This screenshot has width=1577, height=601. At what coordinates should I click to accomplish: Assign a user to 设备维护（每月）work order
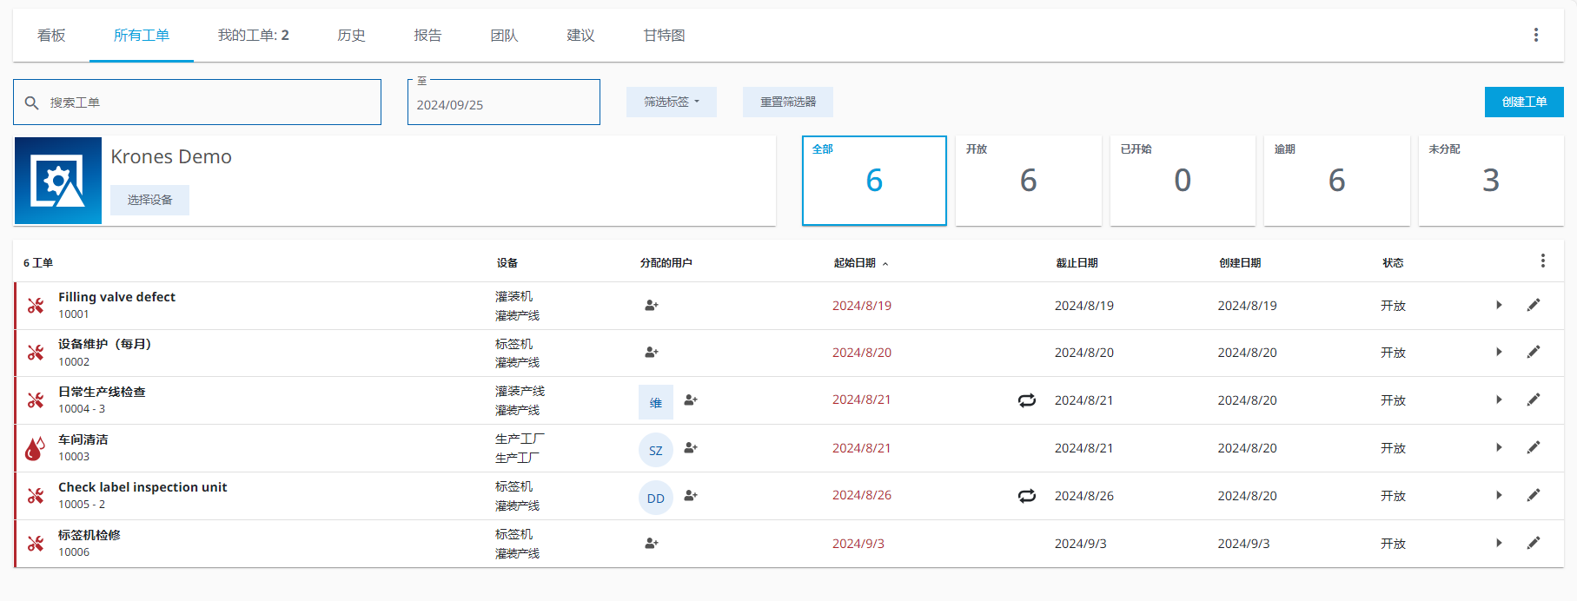coord(651,353)
